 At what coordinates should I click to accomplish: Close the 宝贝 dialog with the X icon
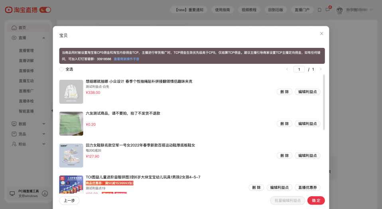point(321,34)
